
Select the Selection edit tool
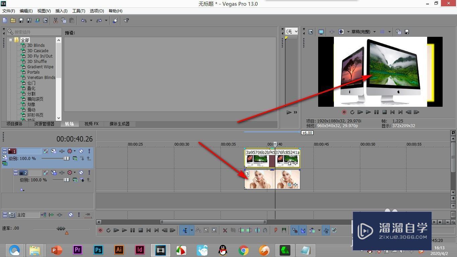(206, 230)
